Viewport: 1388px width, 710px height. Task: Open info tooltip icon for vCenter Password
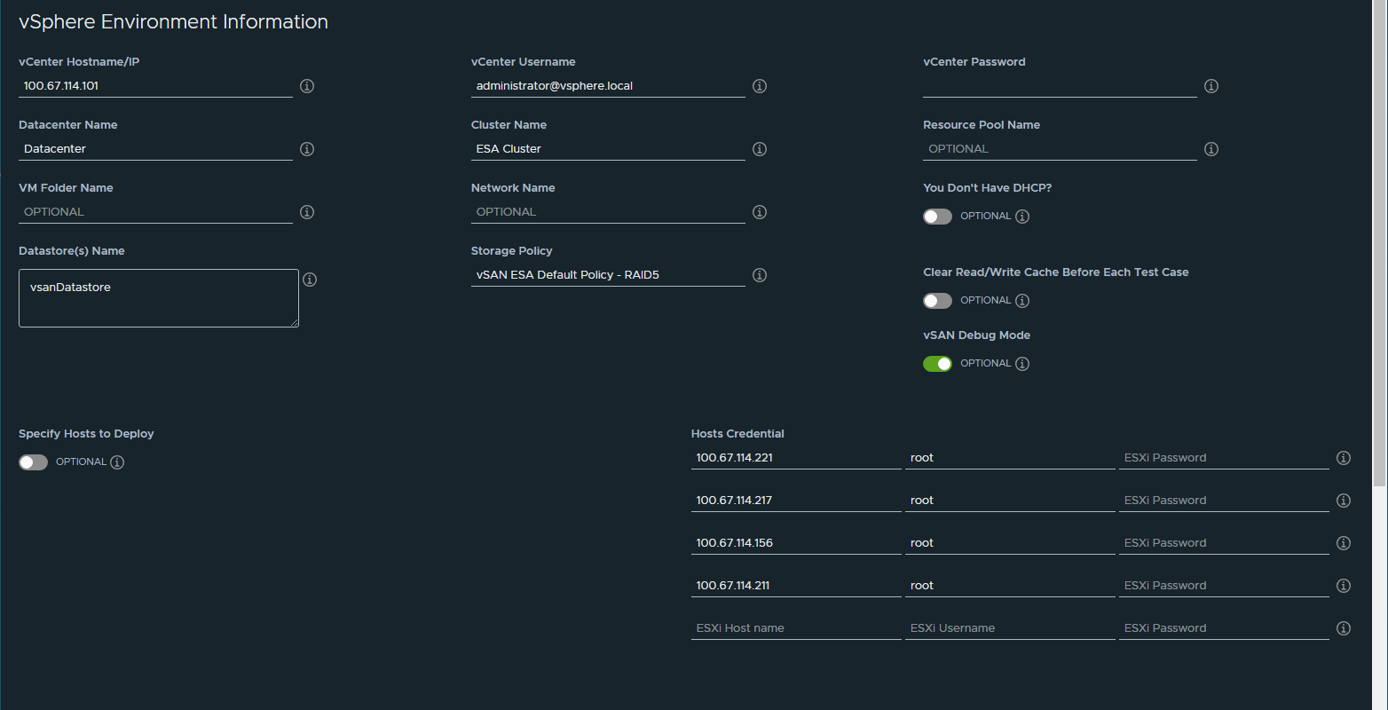1211,86
